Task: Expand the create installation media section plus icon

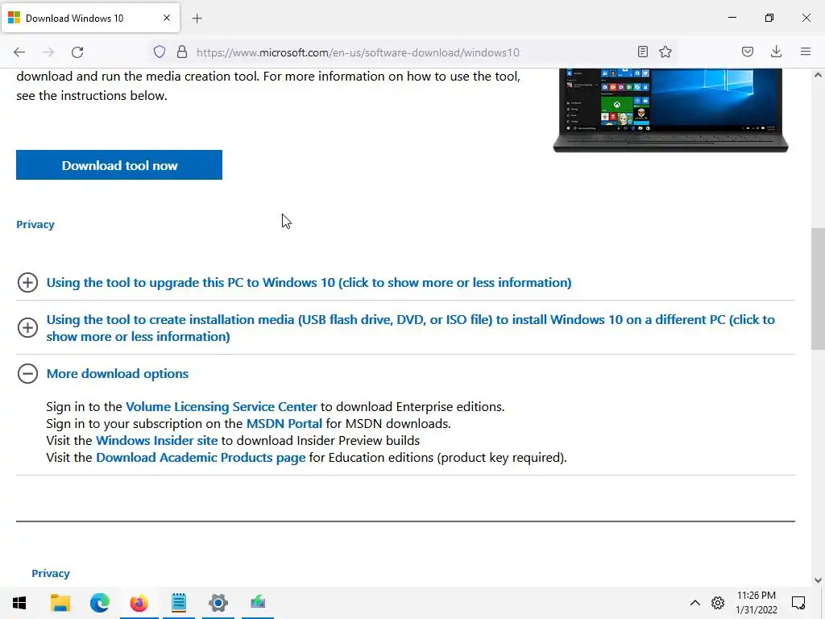Action: coord(28,327)
